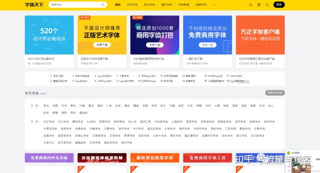Open the 中文字体 navigation tab
This screenshot has width=320, height=173.
pos(132,5)
